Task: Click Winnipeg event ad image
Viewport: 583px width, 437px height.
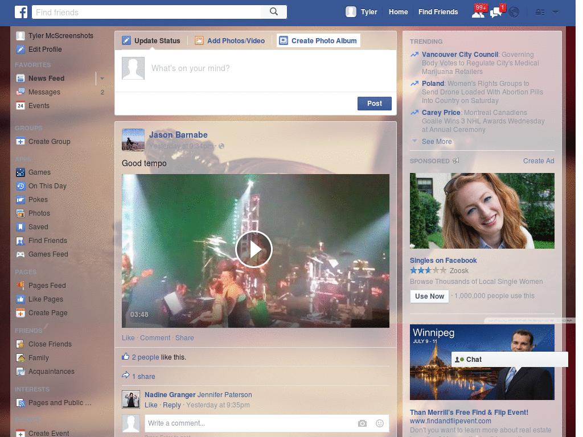Action: coord(482,362)
